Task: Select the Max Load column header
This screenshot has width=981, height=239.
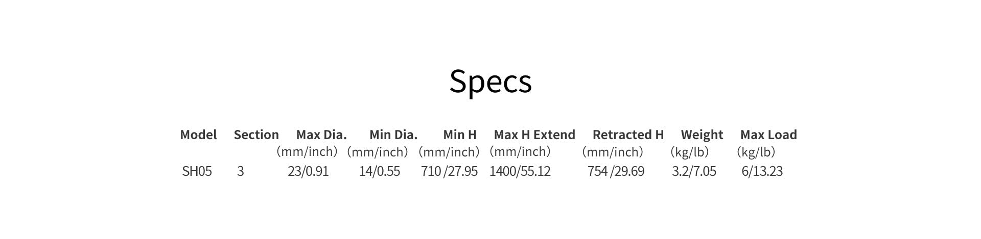Action: (768, 135)
